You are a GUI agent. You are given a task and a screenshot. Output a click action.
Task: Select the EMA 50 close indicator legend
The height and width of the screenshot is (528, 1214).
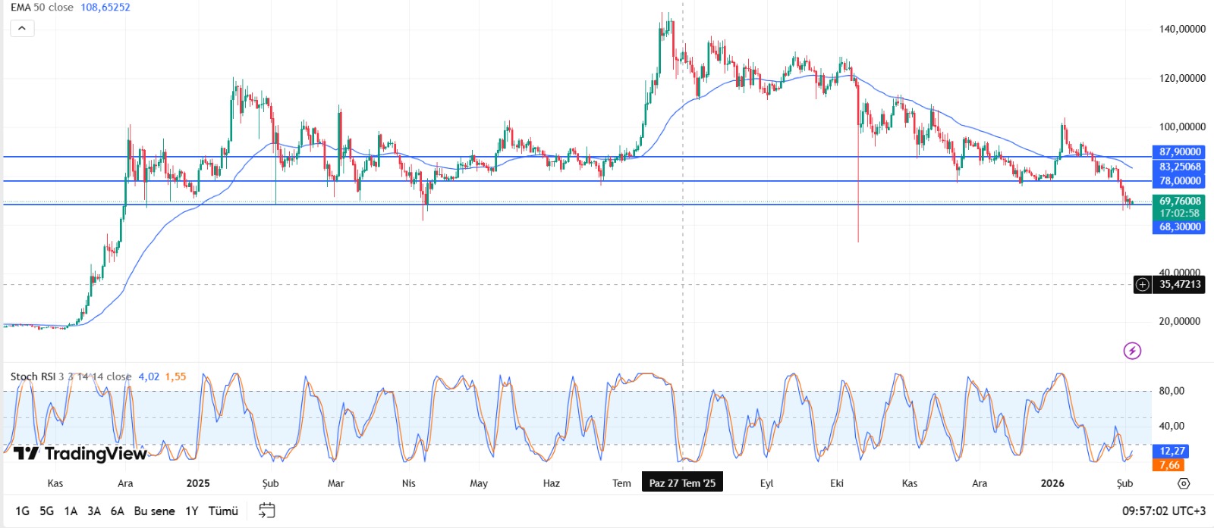point(42,8)
